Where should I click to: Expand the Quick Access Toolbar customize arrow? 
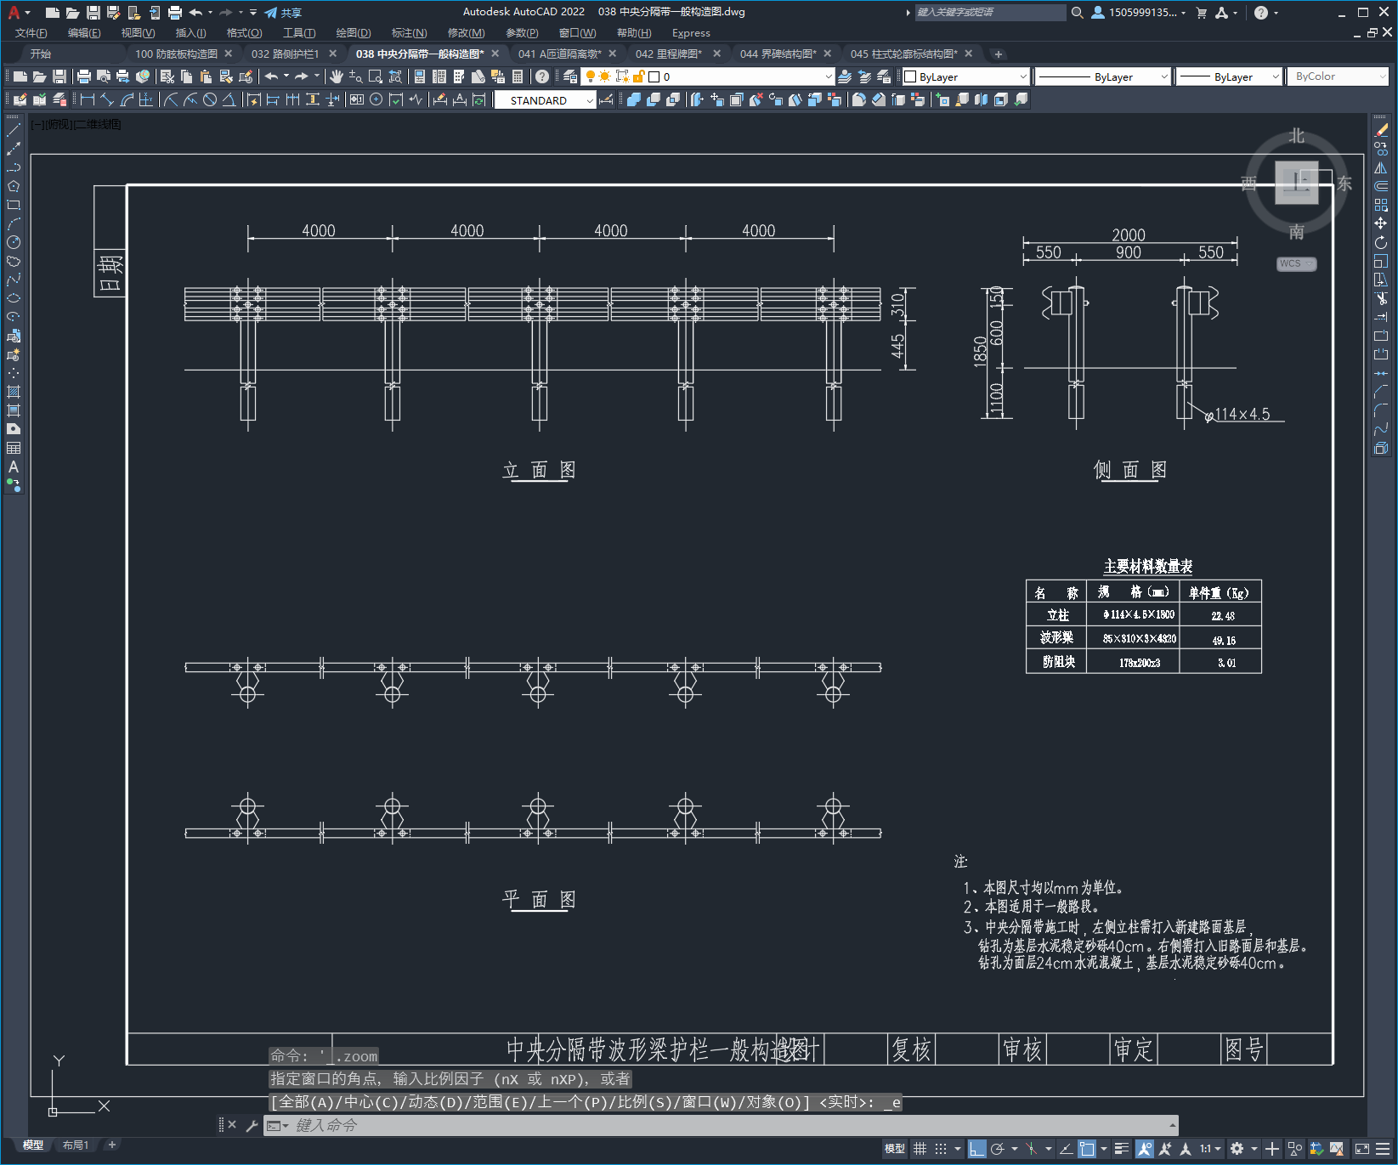click(x=253, y=13)
